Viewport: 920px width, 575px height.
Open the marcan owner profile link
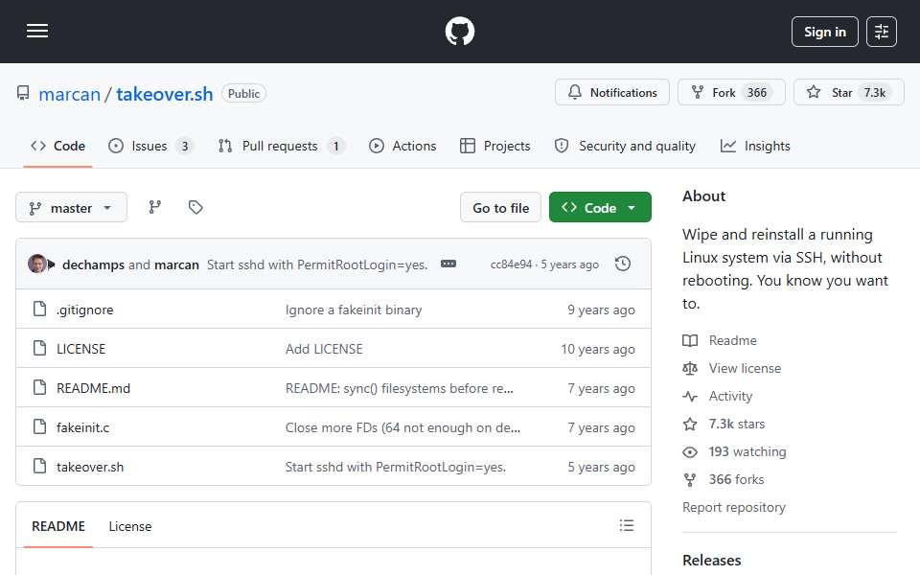click(x=69, y=94)
